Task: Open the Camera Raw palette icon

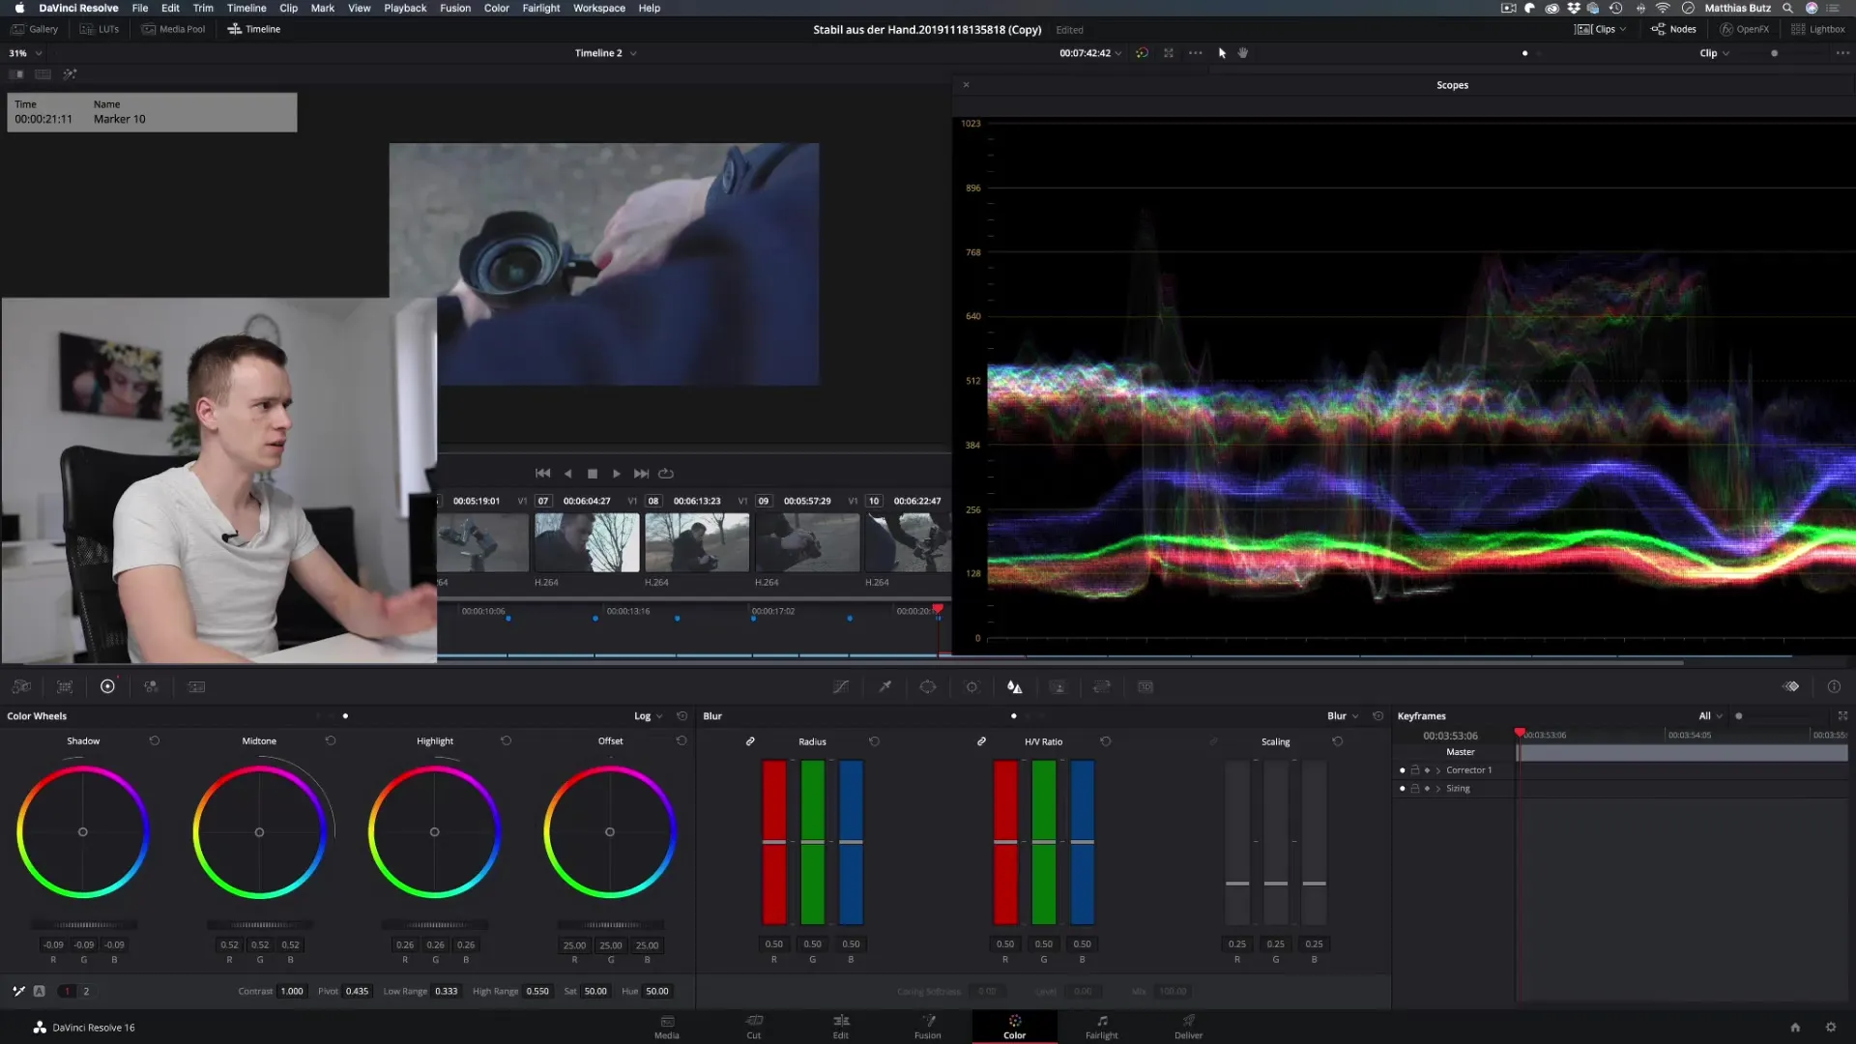Action: point(21,686)
